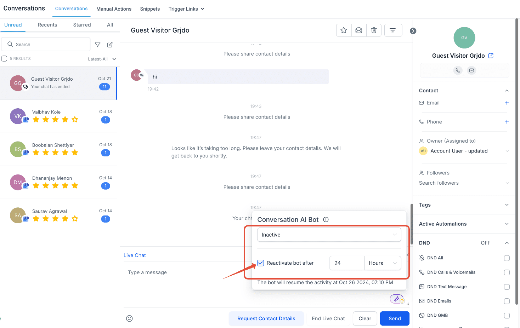Open the Inactive bot status dropdown
Screen dimensions: 520x328
(329, 235)
